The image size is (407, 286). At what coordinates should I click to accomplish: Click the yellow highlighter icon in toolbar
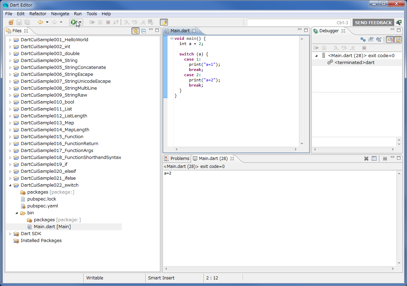click(164, 23)
